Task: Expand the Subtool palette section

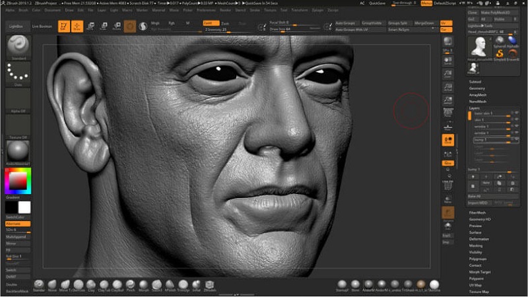Action: tap(475, 82)
